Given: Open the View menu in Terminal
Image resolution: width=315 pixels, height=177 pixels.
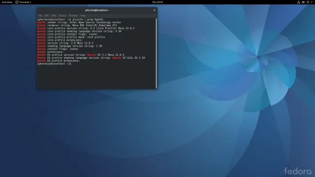Looking at the screenshot, I should [54, 16].
